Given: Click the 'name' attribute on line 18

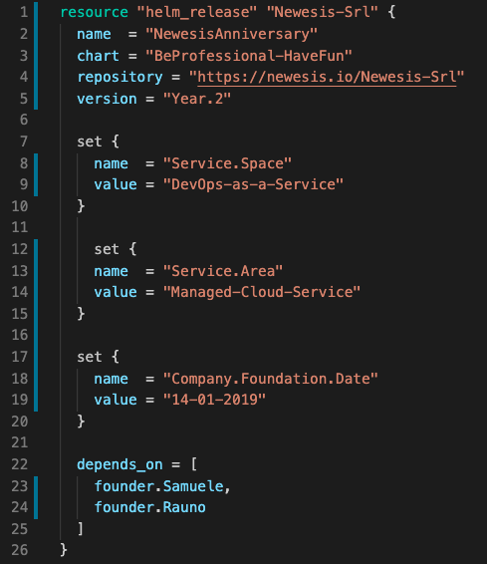Looking at the screenshot, I should [x=112, y=379].
